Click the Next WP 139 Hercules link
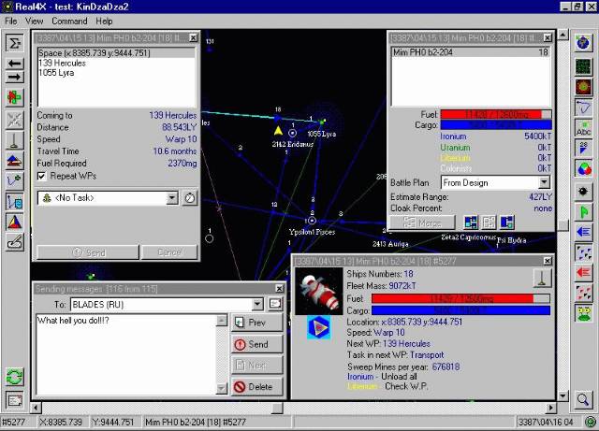 (x=406, y=343)
